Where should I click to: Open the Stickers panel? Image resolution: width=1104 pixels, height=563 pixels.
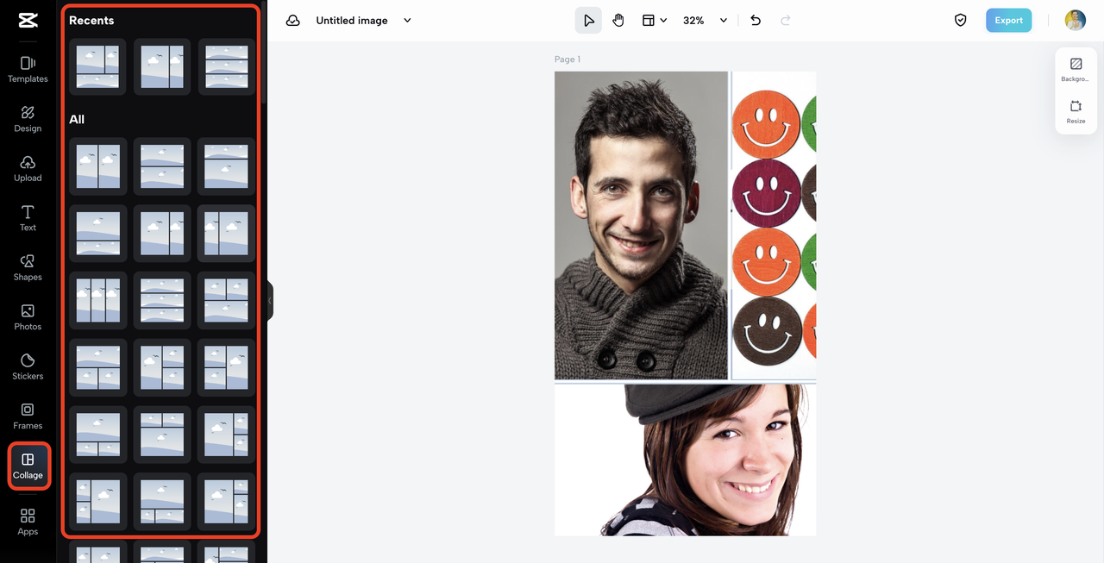click(28, 367)
